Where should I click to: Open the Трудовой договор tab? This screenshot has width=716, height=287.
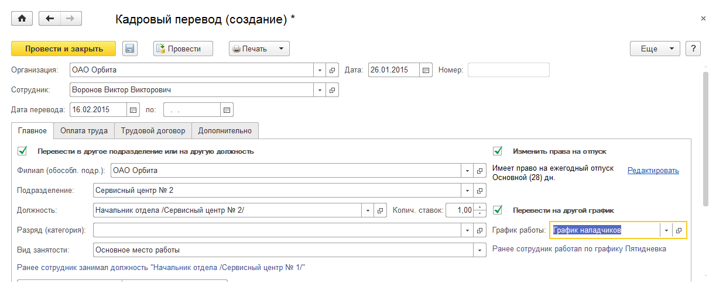153,131
